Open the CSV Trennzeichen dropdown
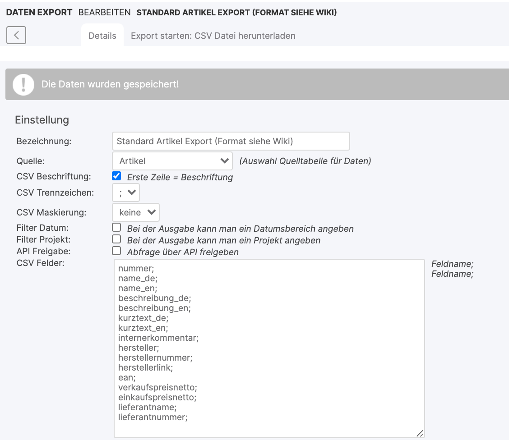The width and height of the screenshot is (509, 440). pos(126,192)
